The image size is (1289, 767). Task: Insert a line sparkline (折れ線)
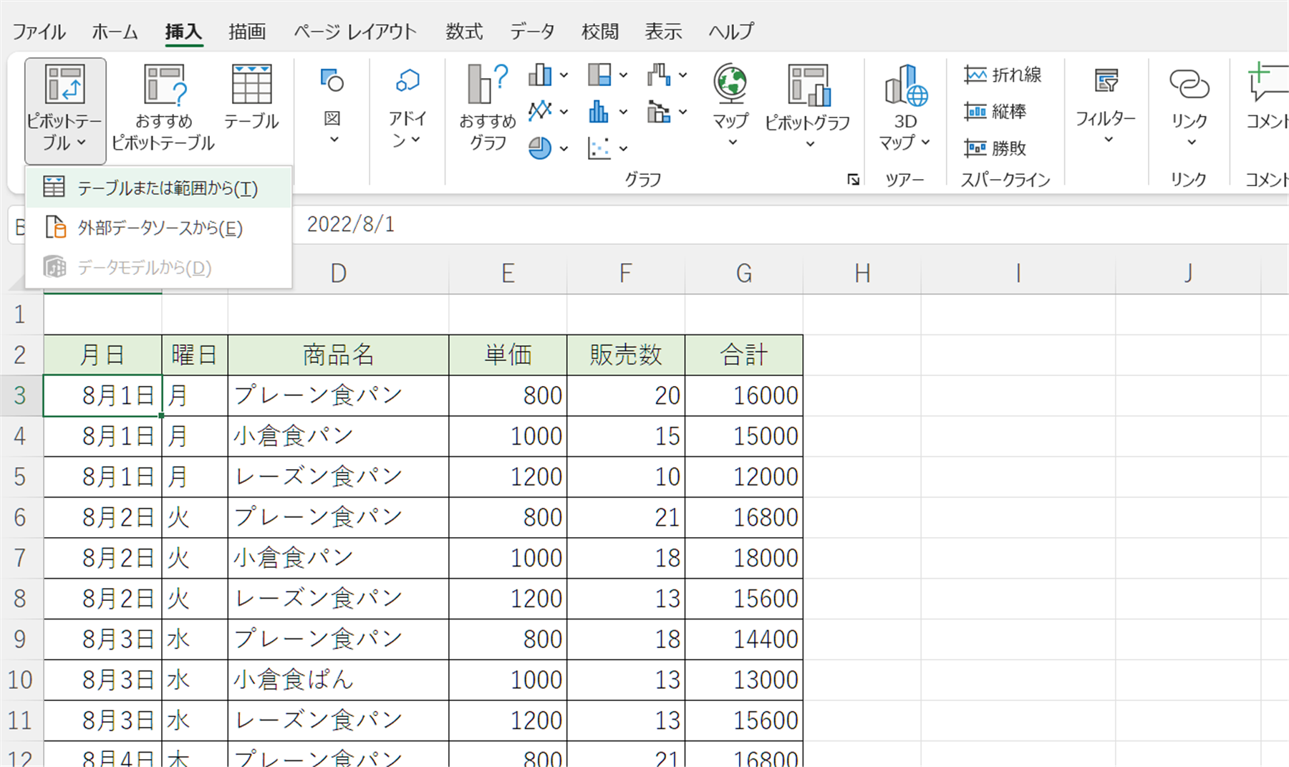[x=1003, y=74]
